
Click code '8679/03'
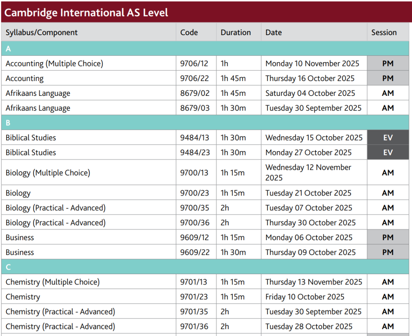[195, 108]
